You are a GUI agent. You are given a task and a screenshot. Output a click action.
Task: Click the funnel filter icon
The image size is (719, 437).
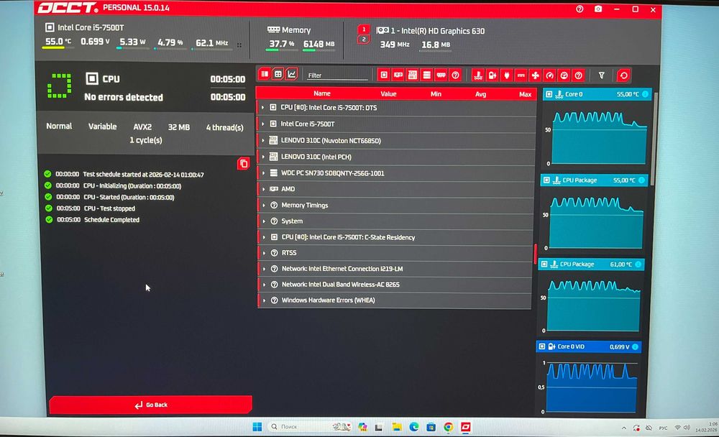(601, 75)
